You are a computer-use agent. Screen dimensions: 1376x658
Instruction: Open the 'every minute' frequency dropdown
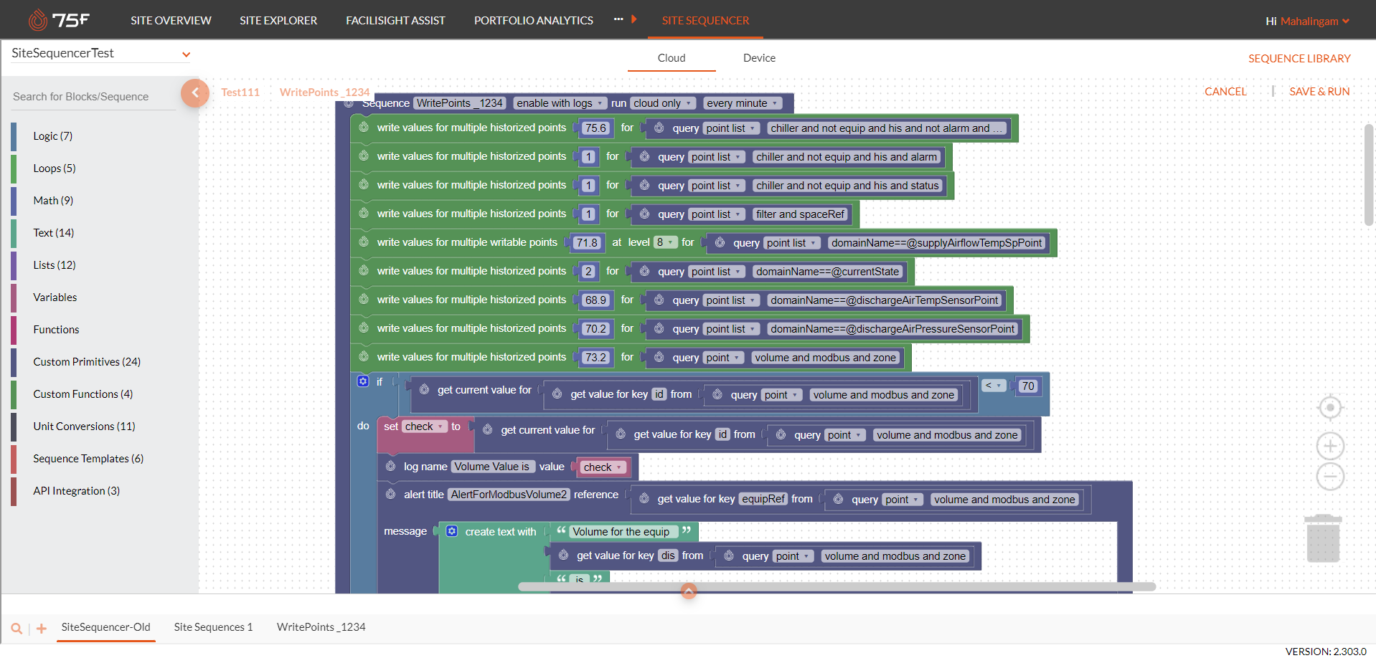click(743, 103)
